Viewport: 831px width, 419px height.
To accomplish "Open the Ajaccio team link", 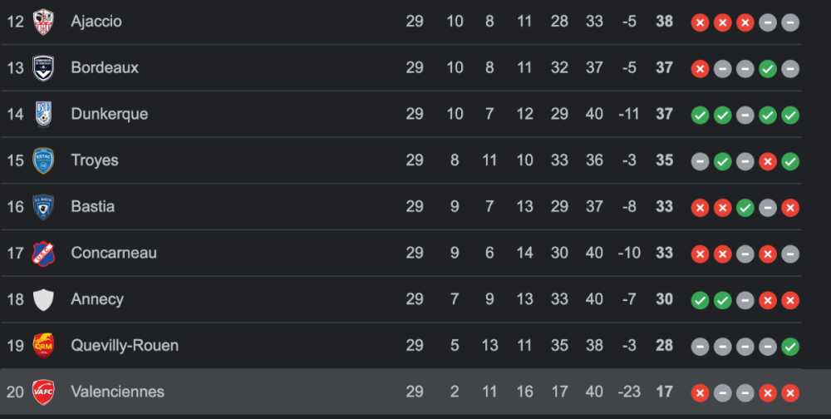I will point(96,22).
